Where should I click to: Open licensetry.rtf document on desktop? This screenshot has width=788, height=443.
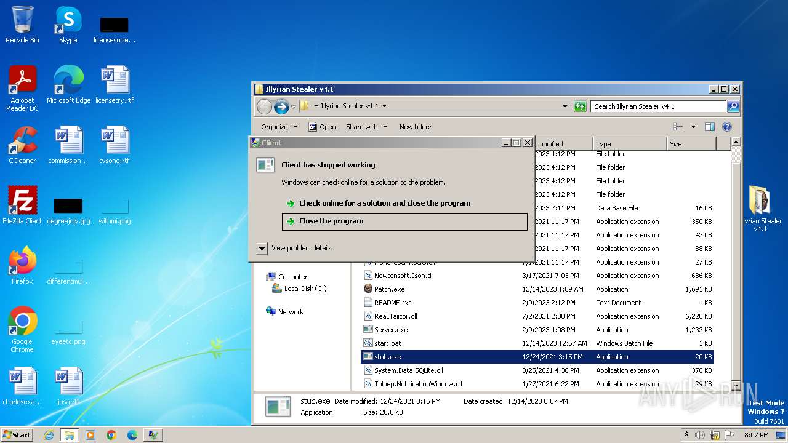(115, 85)
